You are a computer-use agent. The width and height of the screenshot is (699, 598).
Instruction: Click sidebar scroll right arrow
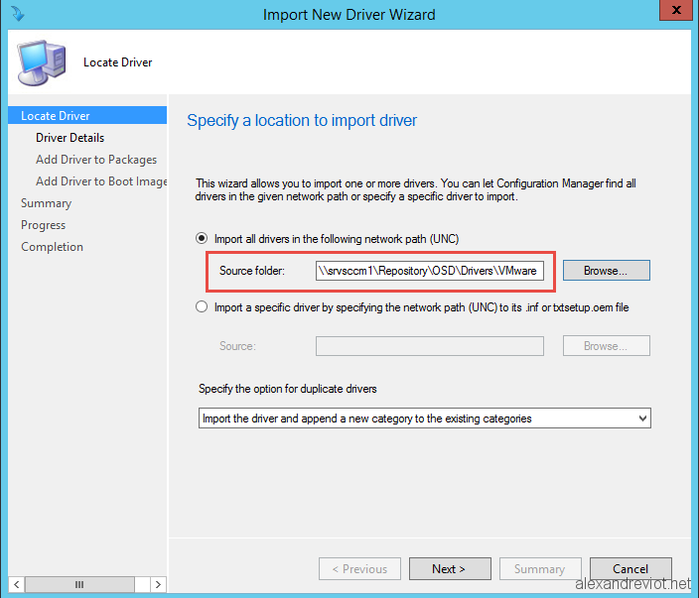coord(158,584)
